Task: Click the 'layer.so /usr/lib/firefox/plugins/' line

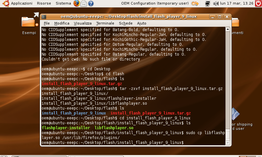Action: [81, 138]
